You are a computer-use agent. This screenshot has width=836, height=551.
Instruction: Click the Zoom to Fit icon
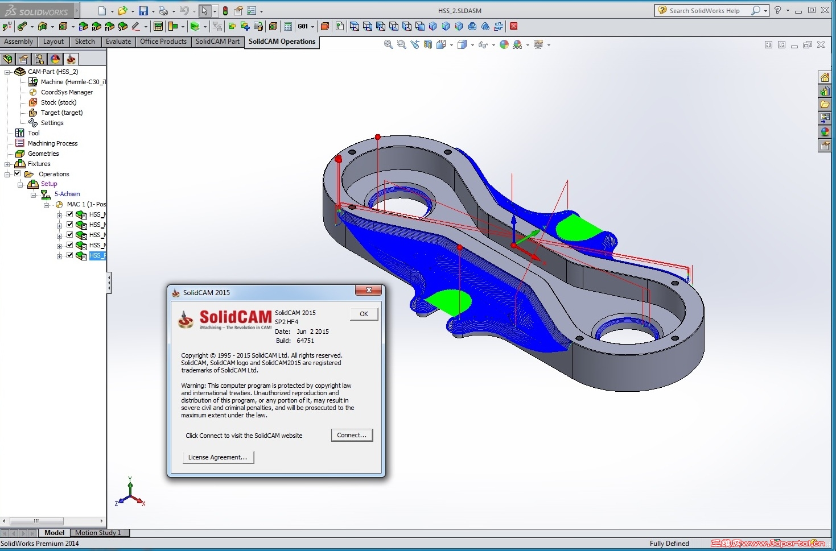tap(389, 44)
